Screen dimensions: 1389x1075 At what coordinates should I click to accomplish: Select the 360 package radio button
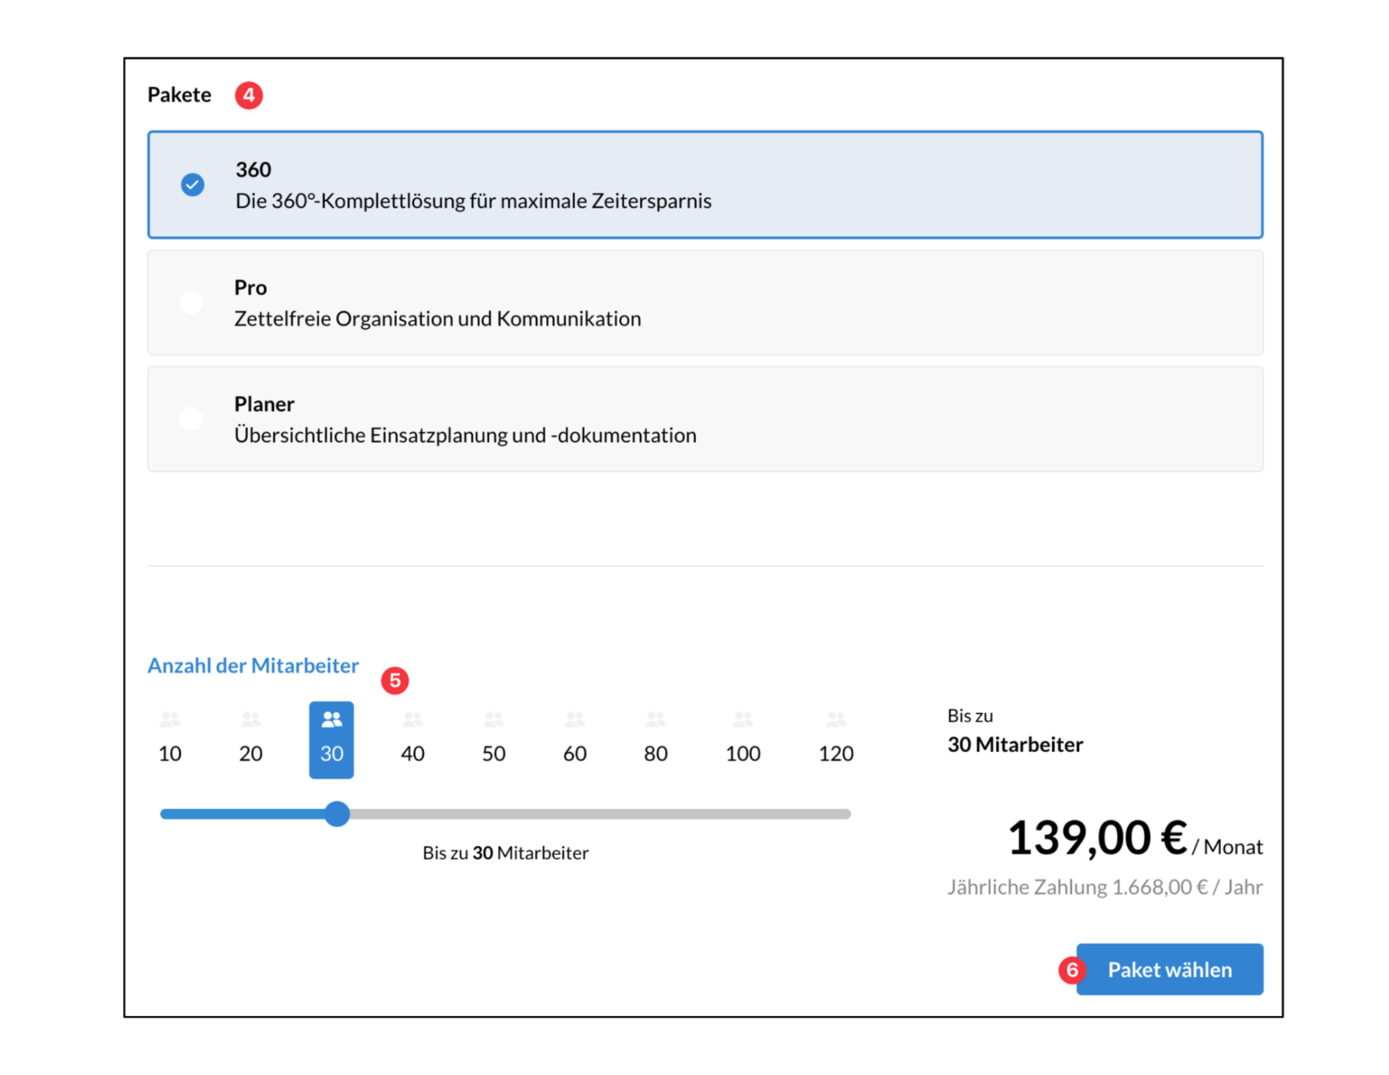(193, 184)
